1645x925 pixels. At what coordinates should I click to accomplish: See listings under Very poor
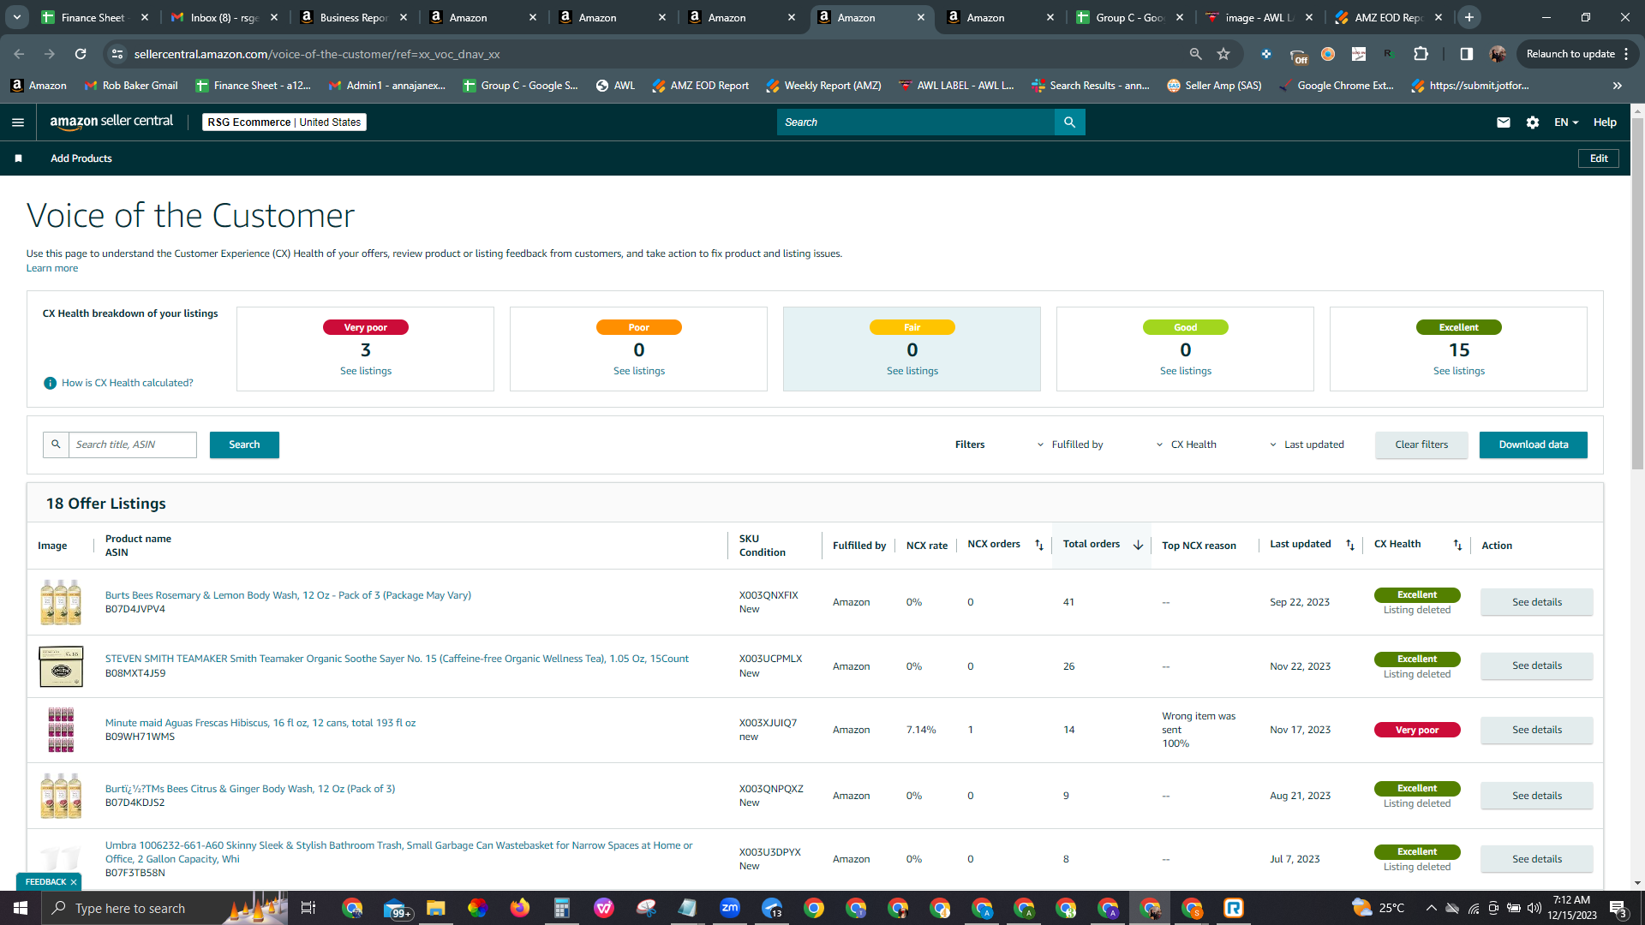pyautogui.click(x=366, y=371)
